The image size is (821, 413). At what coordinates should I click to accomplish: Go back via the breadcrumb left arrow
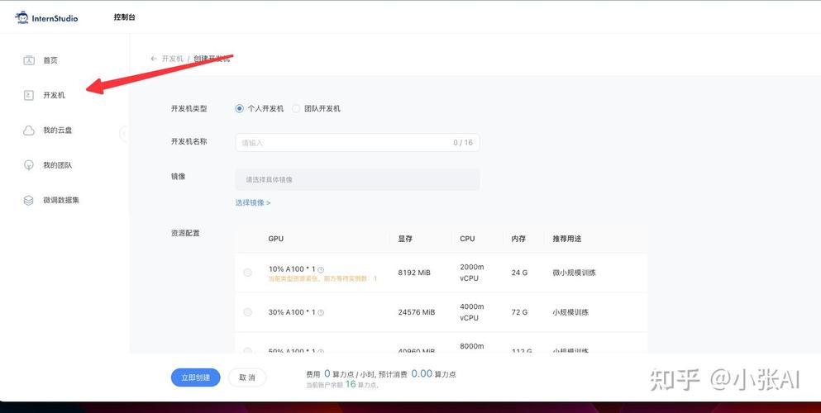pyautogui.click(x=154, y=59)
